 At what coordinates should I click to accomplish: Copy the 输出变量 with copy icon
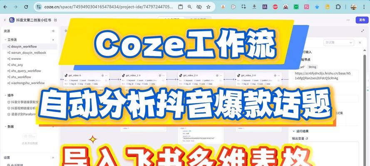(307, 139)
